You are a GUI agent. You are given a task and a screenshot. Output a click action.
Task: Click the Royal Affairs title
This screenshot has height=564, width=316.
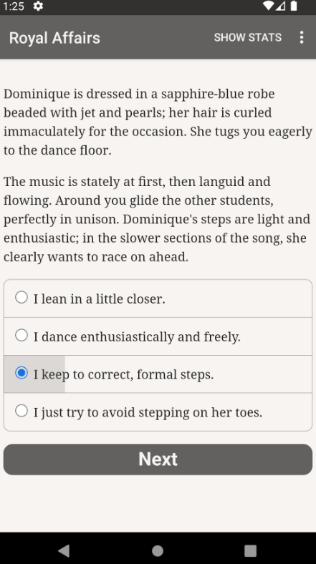click(54, 38)
